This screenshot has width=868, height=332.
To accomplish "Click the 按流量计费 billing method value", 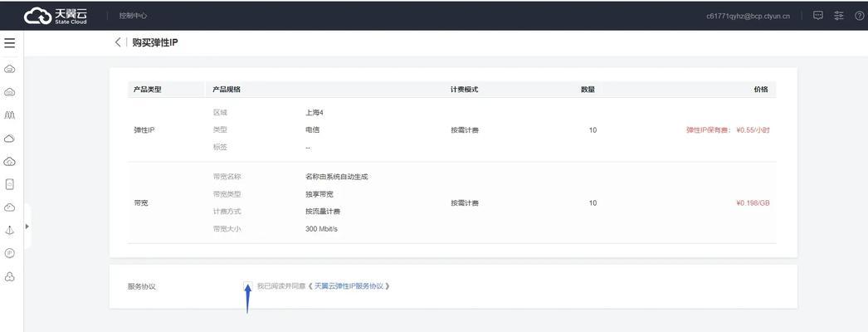I will (x=323, y=212).
